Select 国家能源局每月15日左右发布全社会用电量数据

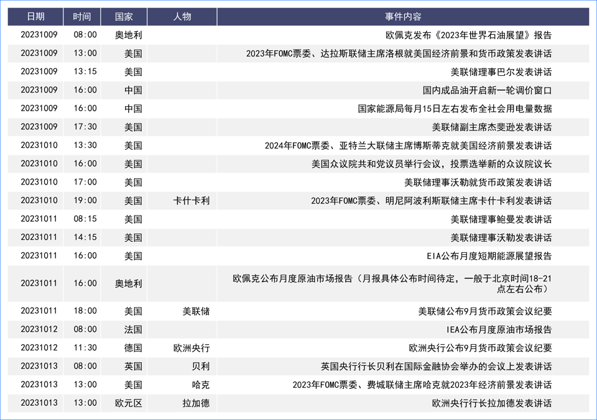[455, 109]
